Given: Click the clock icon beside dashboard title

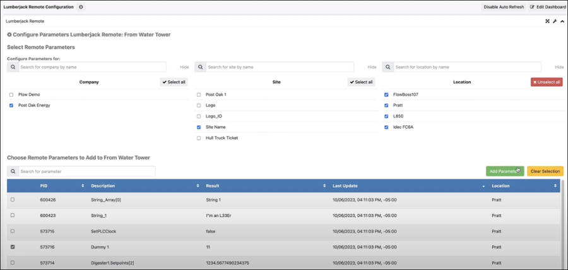Looking at the screenshot, I should point(81,7).
